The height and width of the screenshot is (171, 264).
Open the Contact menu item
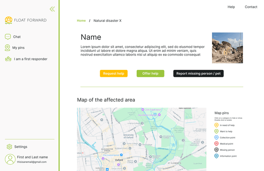pos(251,7)
